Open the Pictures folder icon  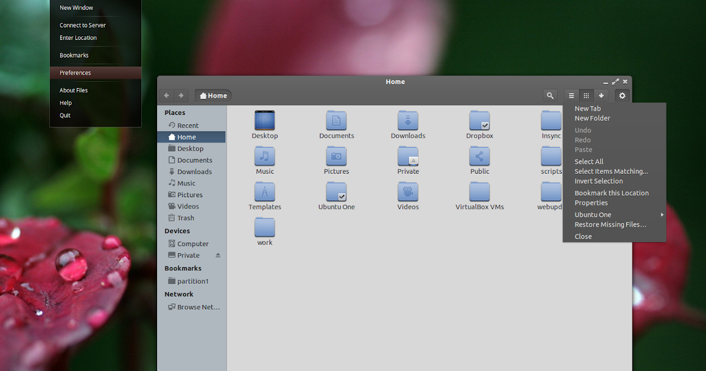(337, 156)
